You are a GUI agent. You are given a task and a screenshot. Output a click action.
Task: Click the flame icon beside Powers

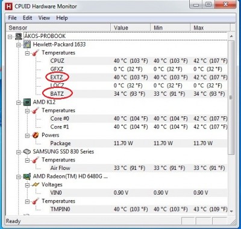[36, 135]
